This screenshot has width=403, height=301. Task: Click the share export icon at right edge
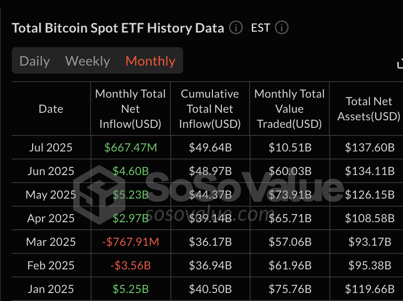[x=400, y=64]
